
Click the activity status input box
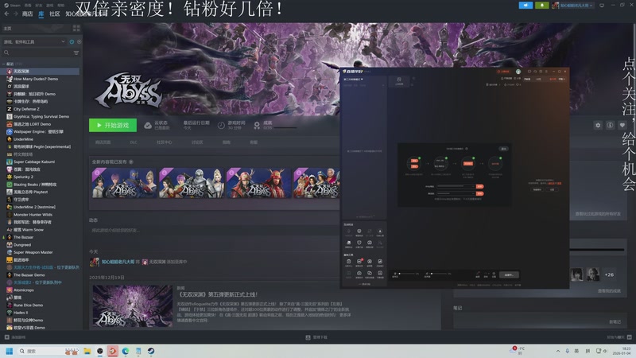(214, 230)
